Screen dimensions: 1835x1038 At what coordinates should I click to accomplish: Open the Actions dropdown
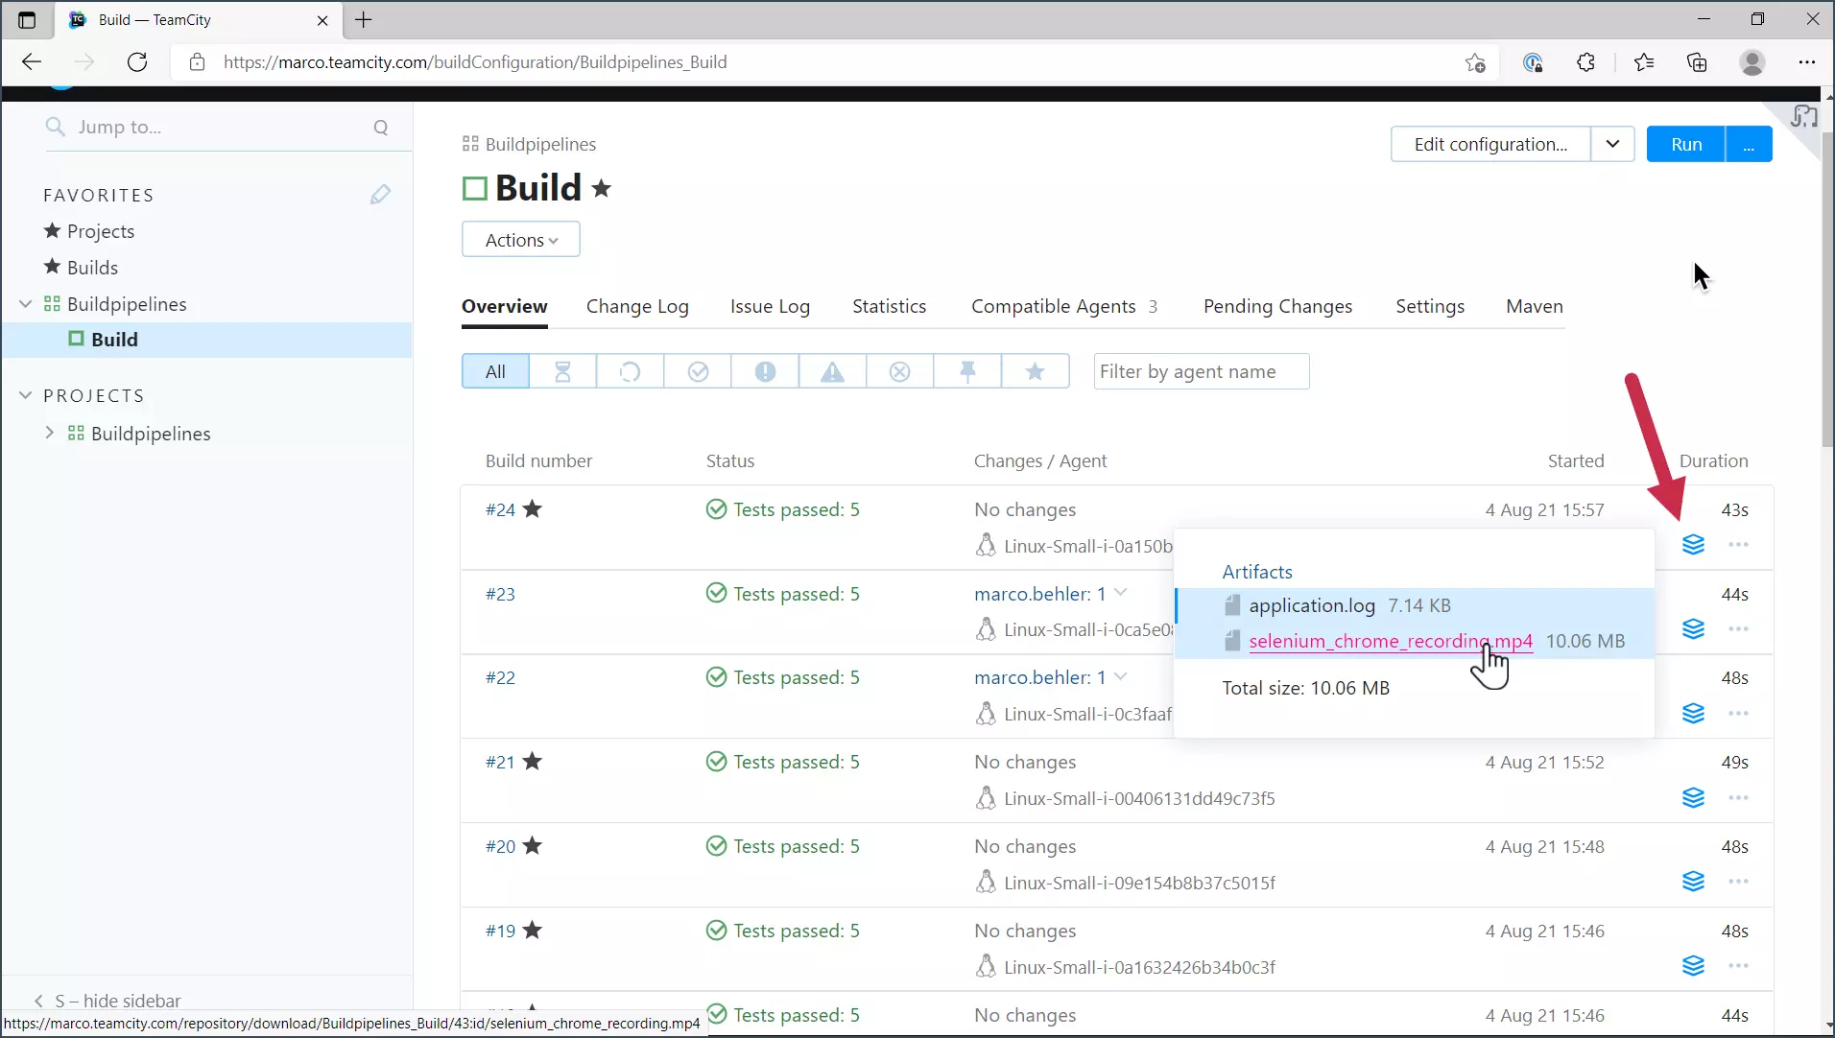pyautogui.click(x=521, y=240)
